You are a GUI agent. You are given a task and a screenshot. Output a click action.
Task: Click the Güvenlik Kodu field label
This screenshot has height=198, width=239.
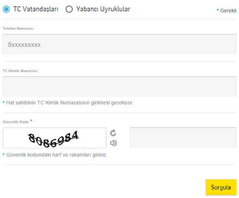point(16,122)
